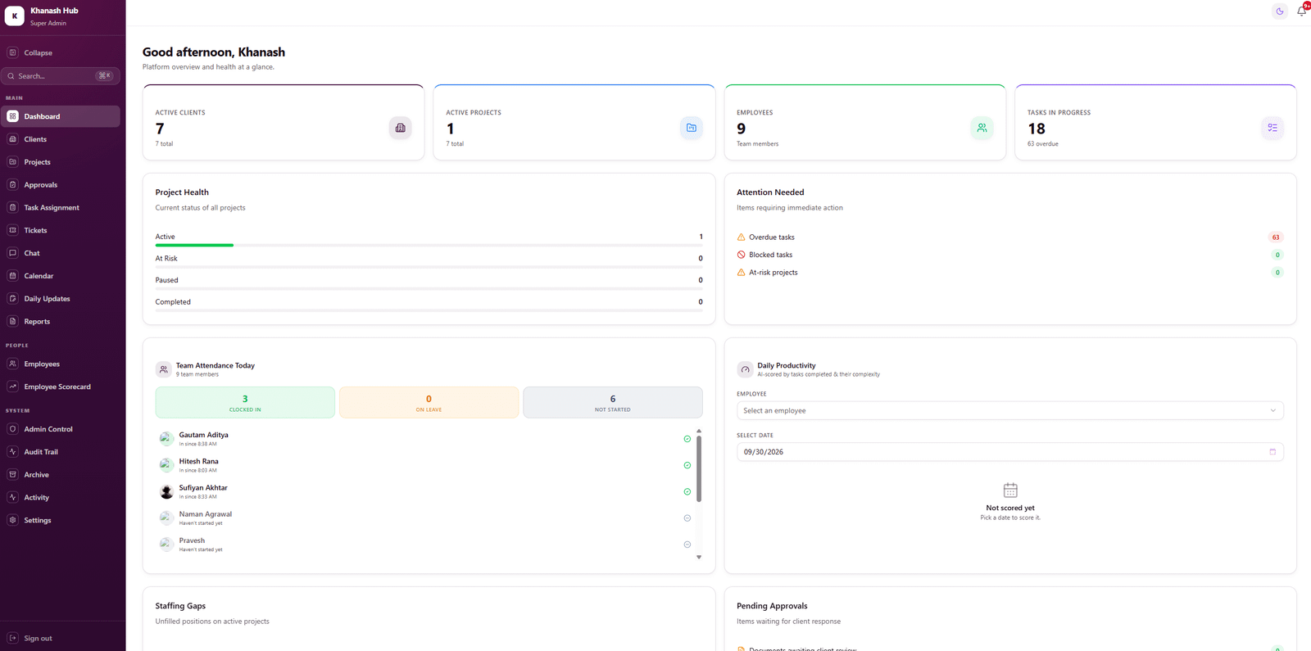Click the Active project health progress bar
Image resolution: width=1311 pixels, height=651 pixels.
(x=429, y=245)
